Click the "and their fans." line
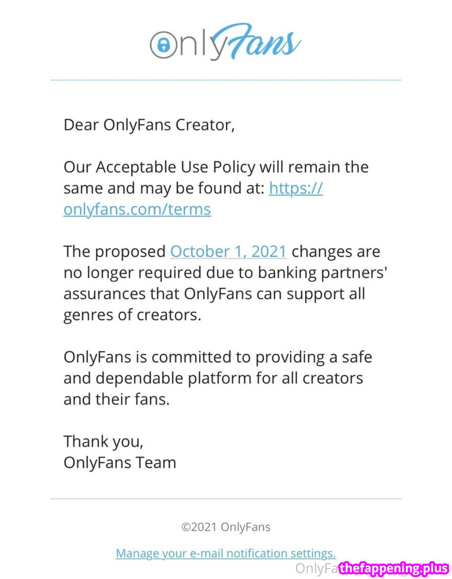Image resolution: width=452 pixels, height=579 pixels. [117, 399]
